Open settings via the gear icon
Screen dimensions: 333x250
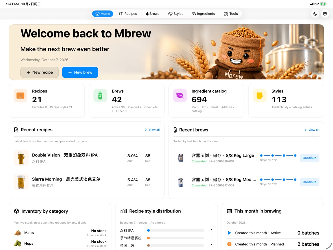coord(325,14)
